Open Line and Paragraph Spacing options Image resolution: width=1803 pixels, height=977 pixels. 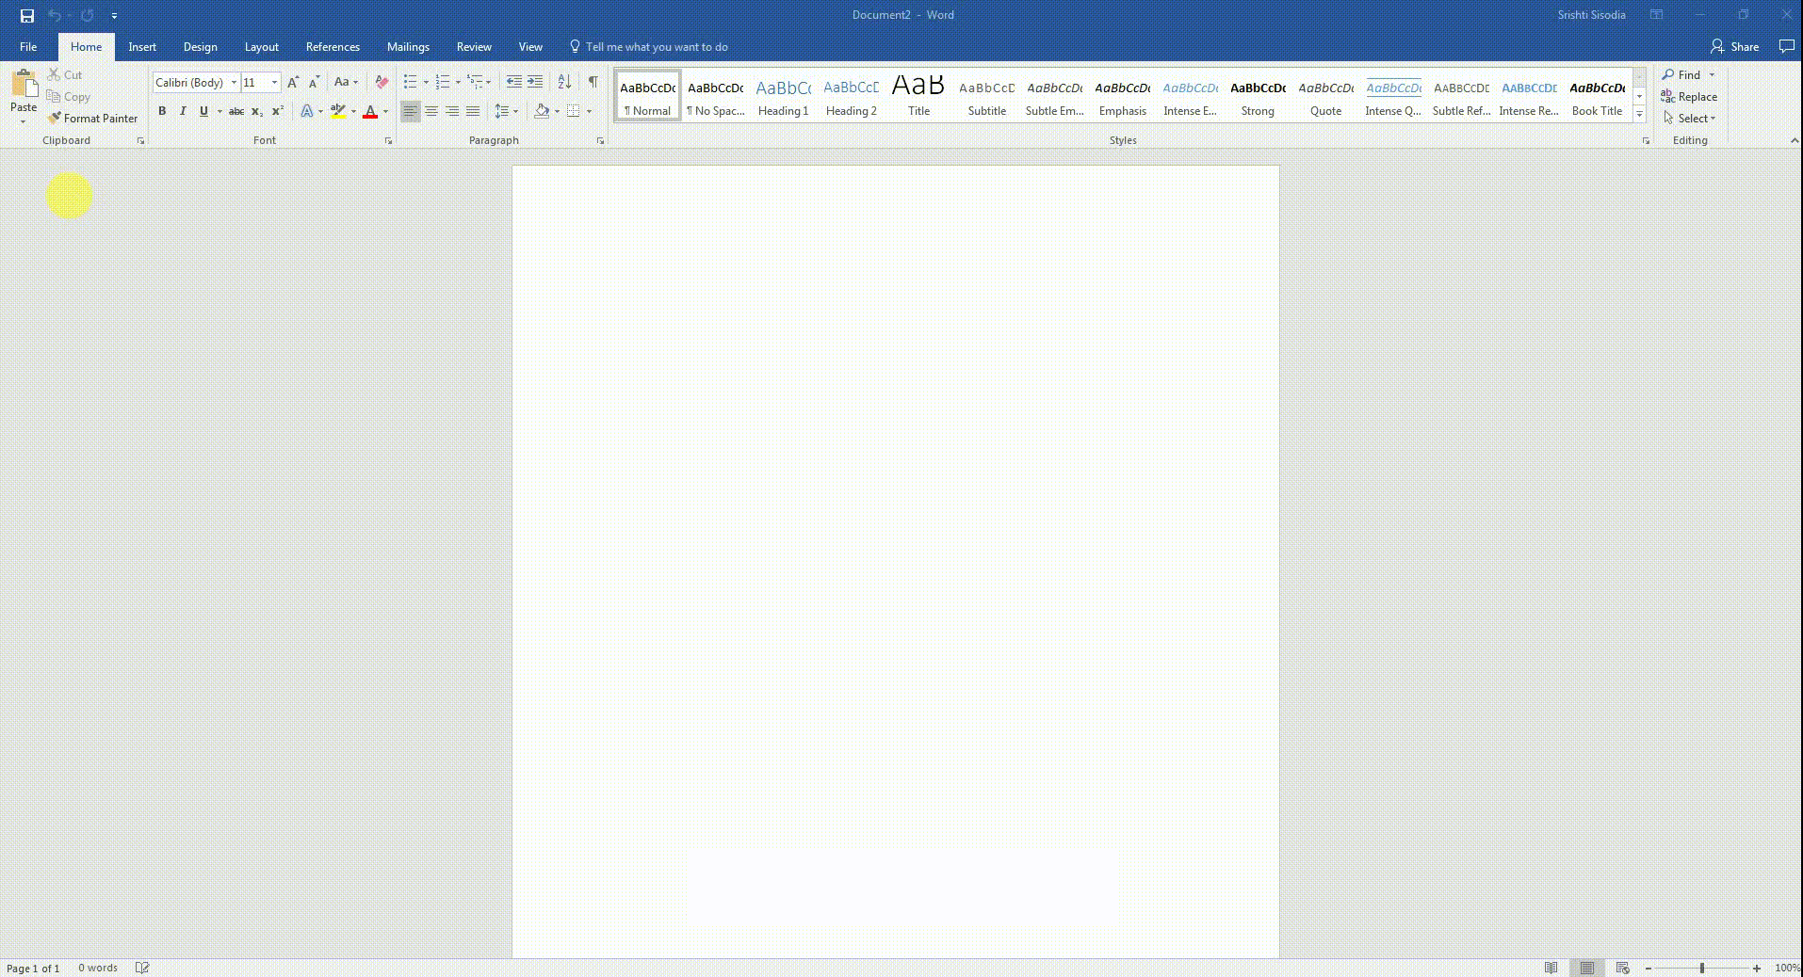point(507,111)
